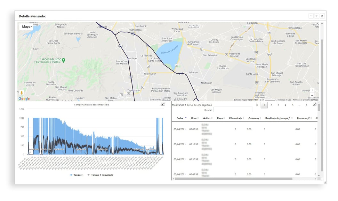Image resolution: width=338 pixels, height=201 pixels.
Task: Toggle the Tanque 1 suavizado legend series
Action: point(100,175)
